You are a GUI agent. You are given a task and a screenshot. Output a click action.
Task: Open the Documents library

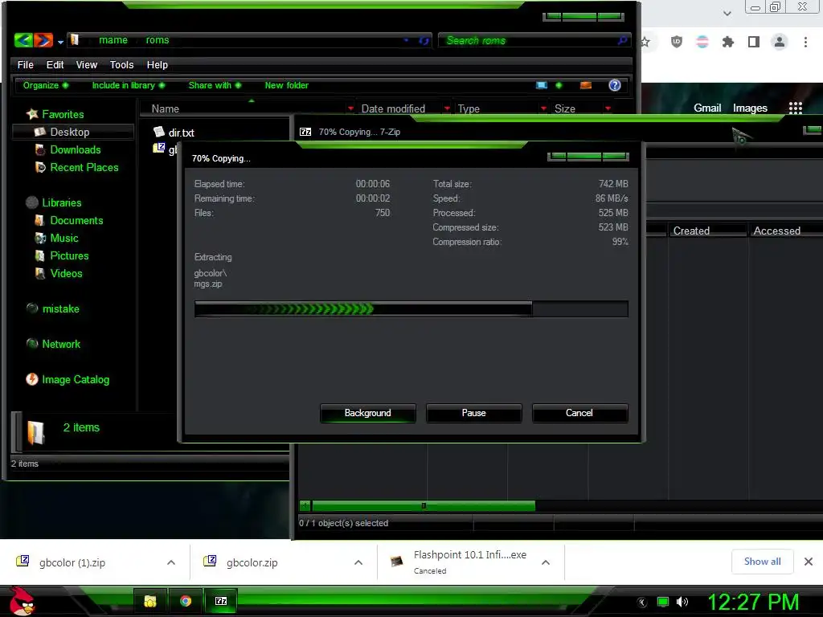pos(76,220)
